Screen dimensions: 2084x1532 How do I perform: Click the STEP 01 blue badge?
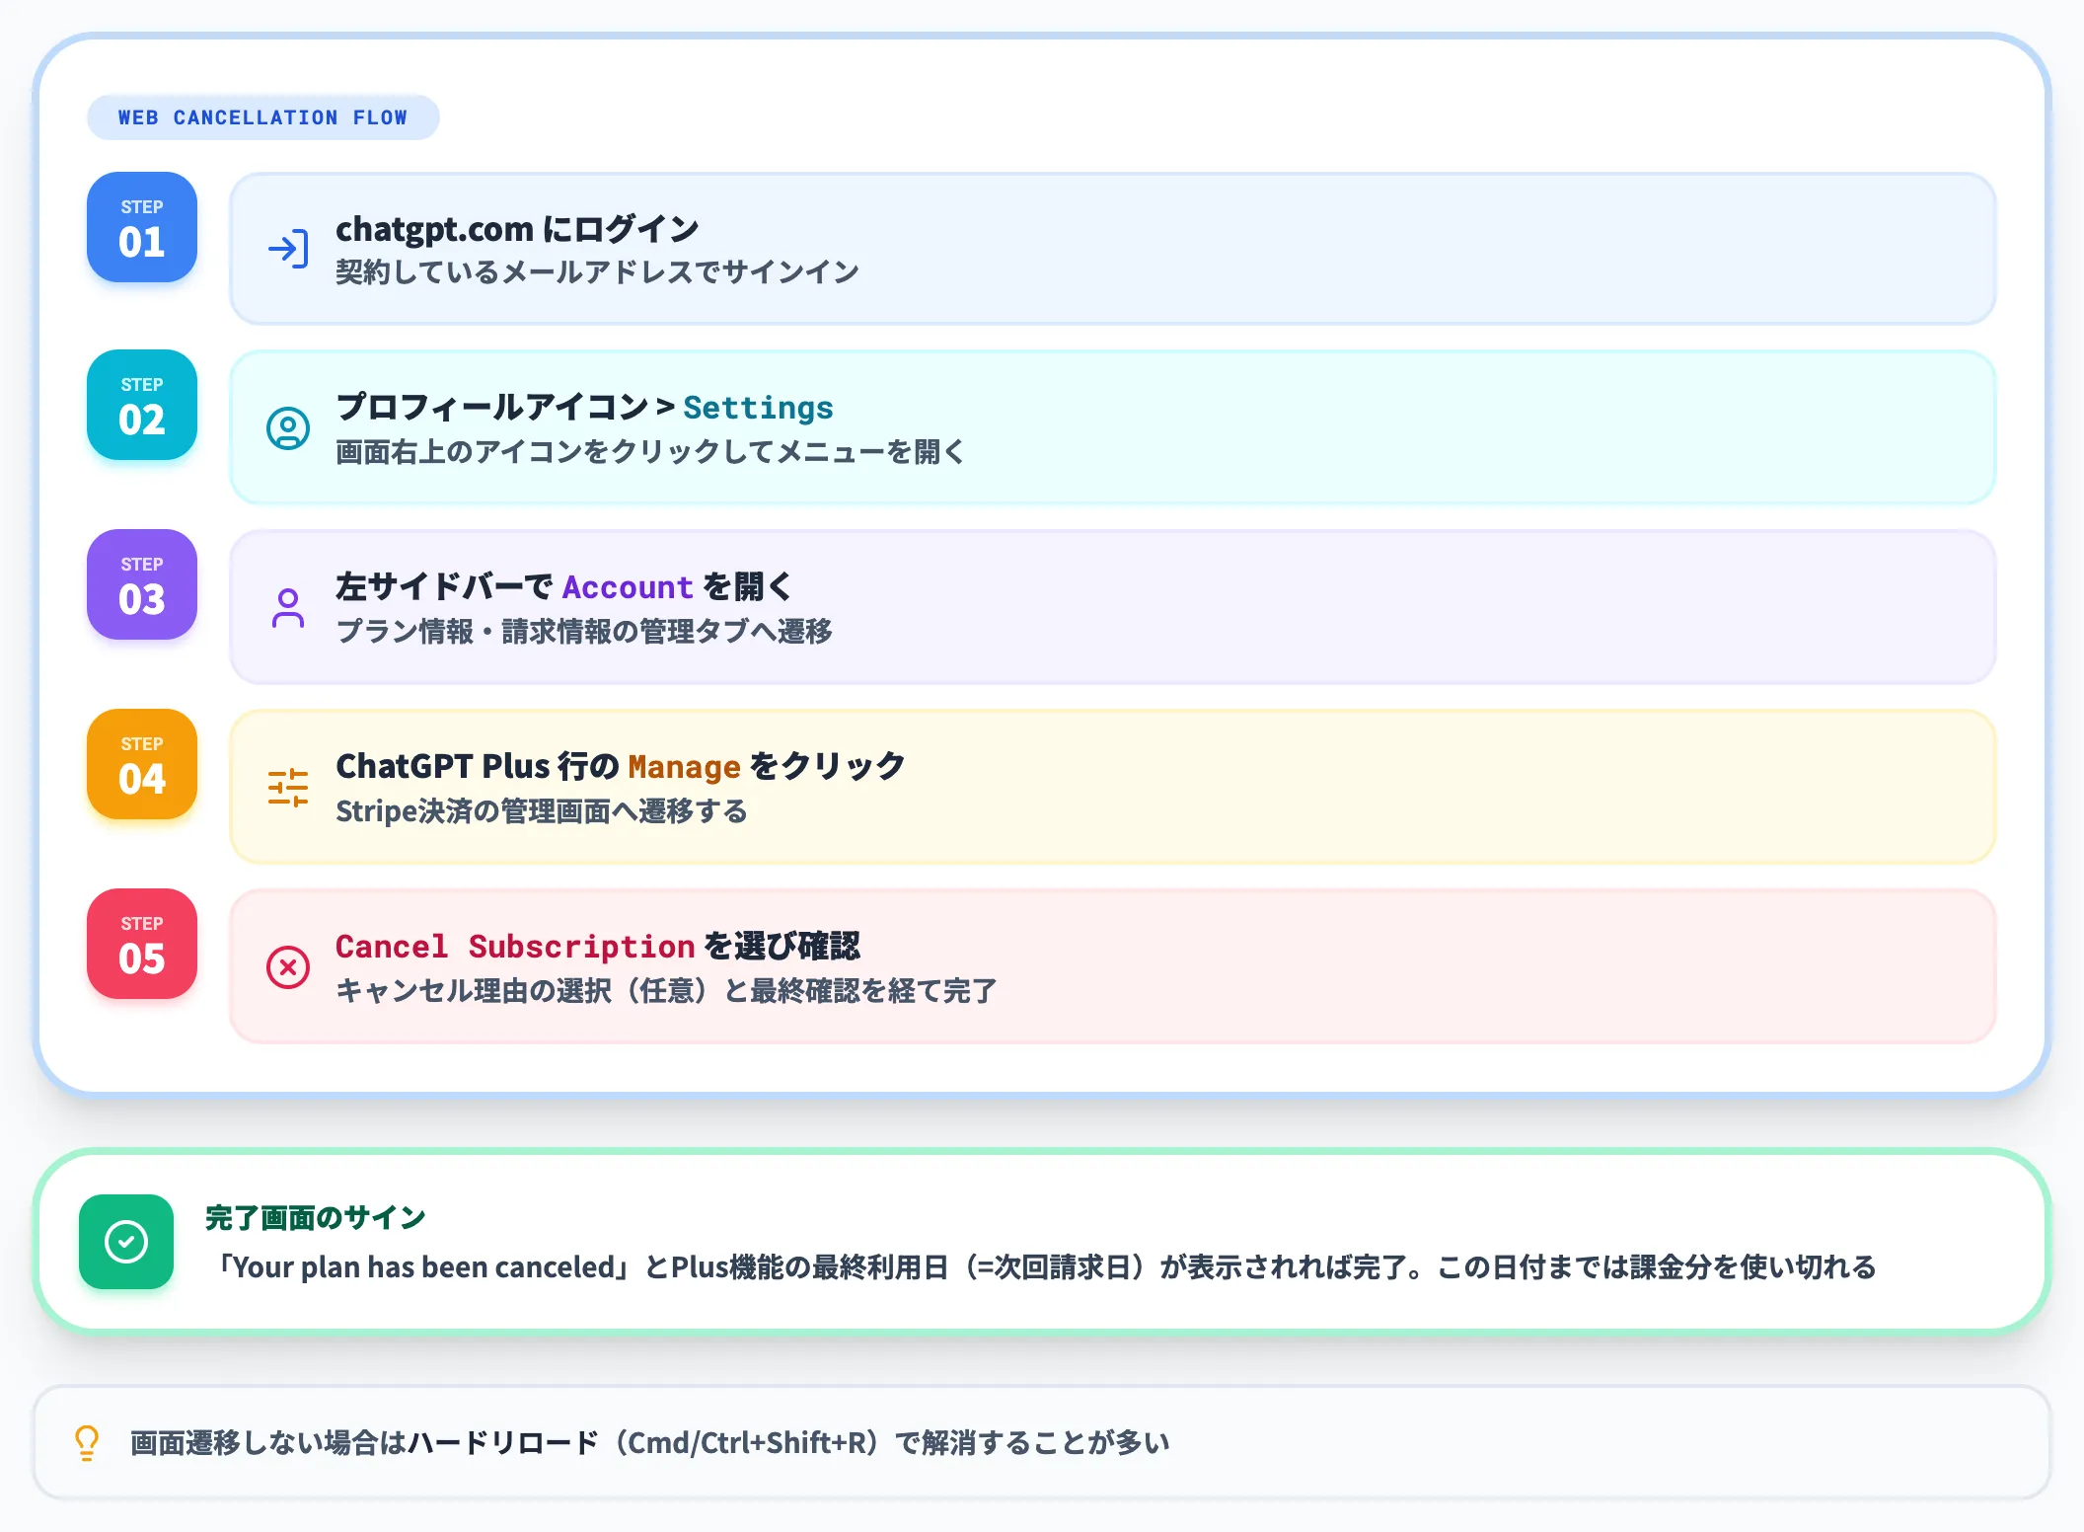pos(142,227)
